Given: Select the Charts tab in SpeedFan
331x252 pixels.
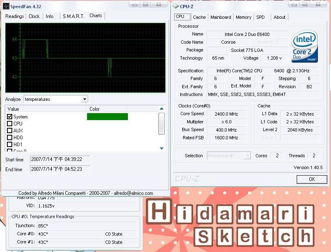Looking at the screenshot, I should click(x=96, y=16).
